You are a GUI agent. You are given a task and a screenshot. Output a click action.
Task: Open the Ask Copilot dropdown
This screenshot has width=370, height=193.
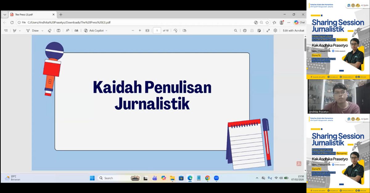tap(106, 30)
